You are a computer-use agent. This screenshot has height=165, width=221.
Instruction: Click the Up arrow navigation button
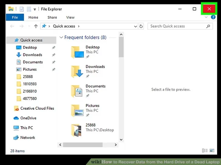coord(36,26)
